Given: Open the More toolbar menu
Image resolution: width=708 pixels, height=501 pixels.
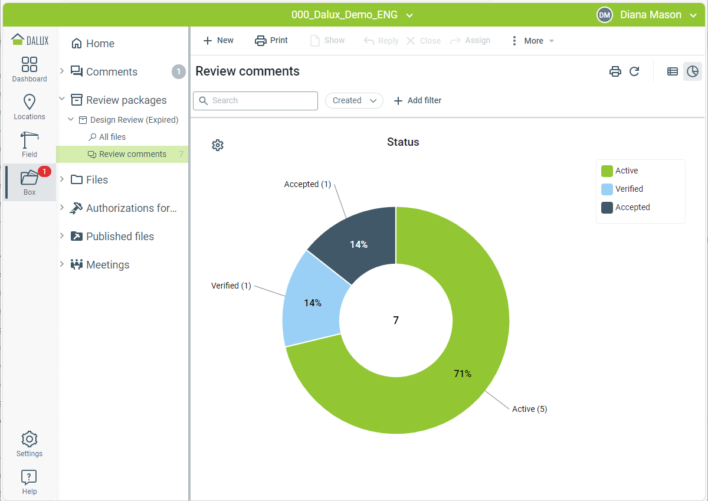Looking at the screenshot, I should click(x=532, y=41).
